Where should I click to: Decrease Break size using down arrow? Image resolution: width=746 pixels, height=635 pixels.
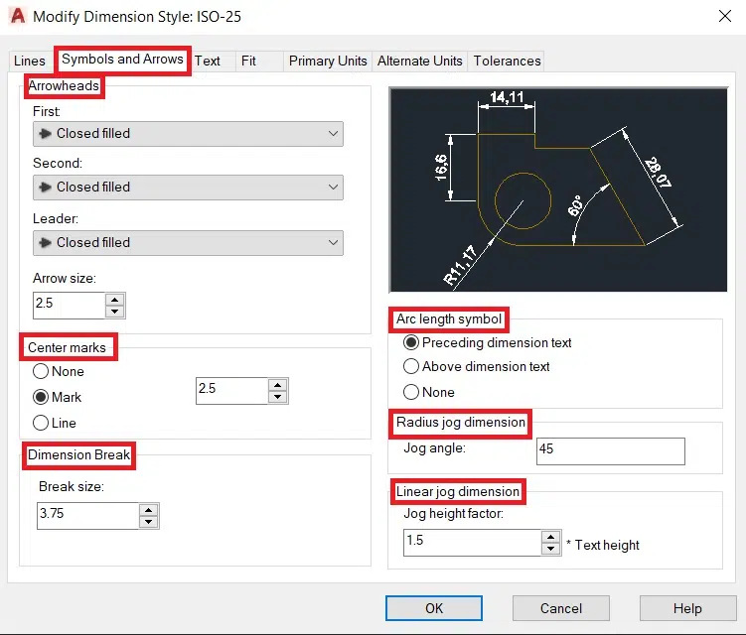tap(149, 522)
